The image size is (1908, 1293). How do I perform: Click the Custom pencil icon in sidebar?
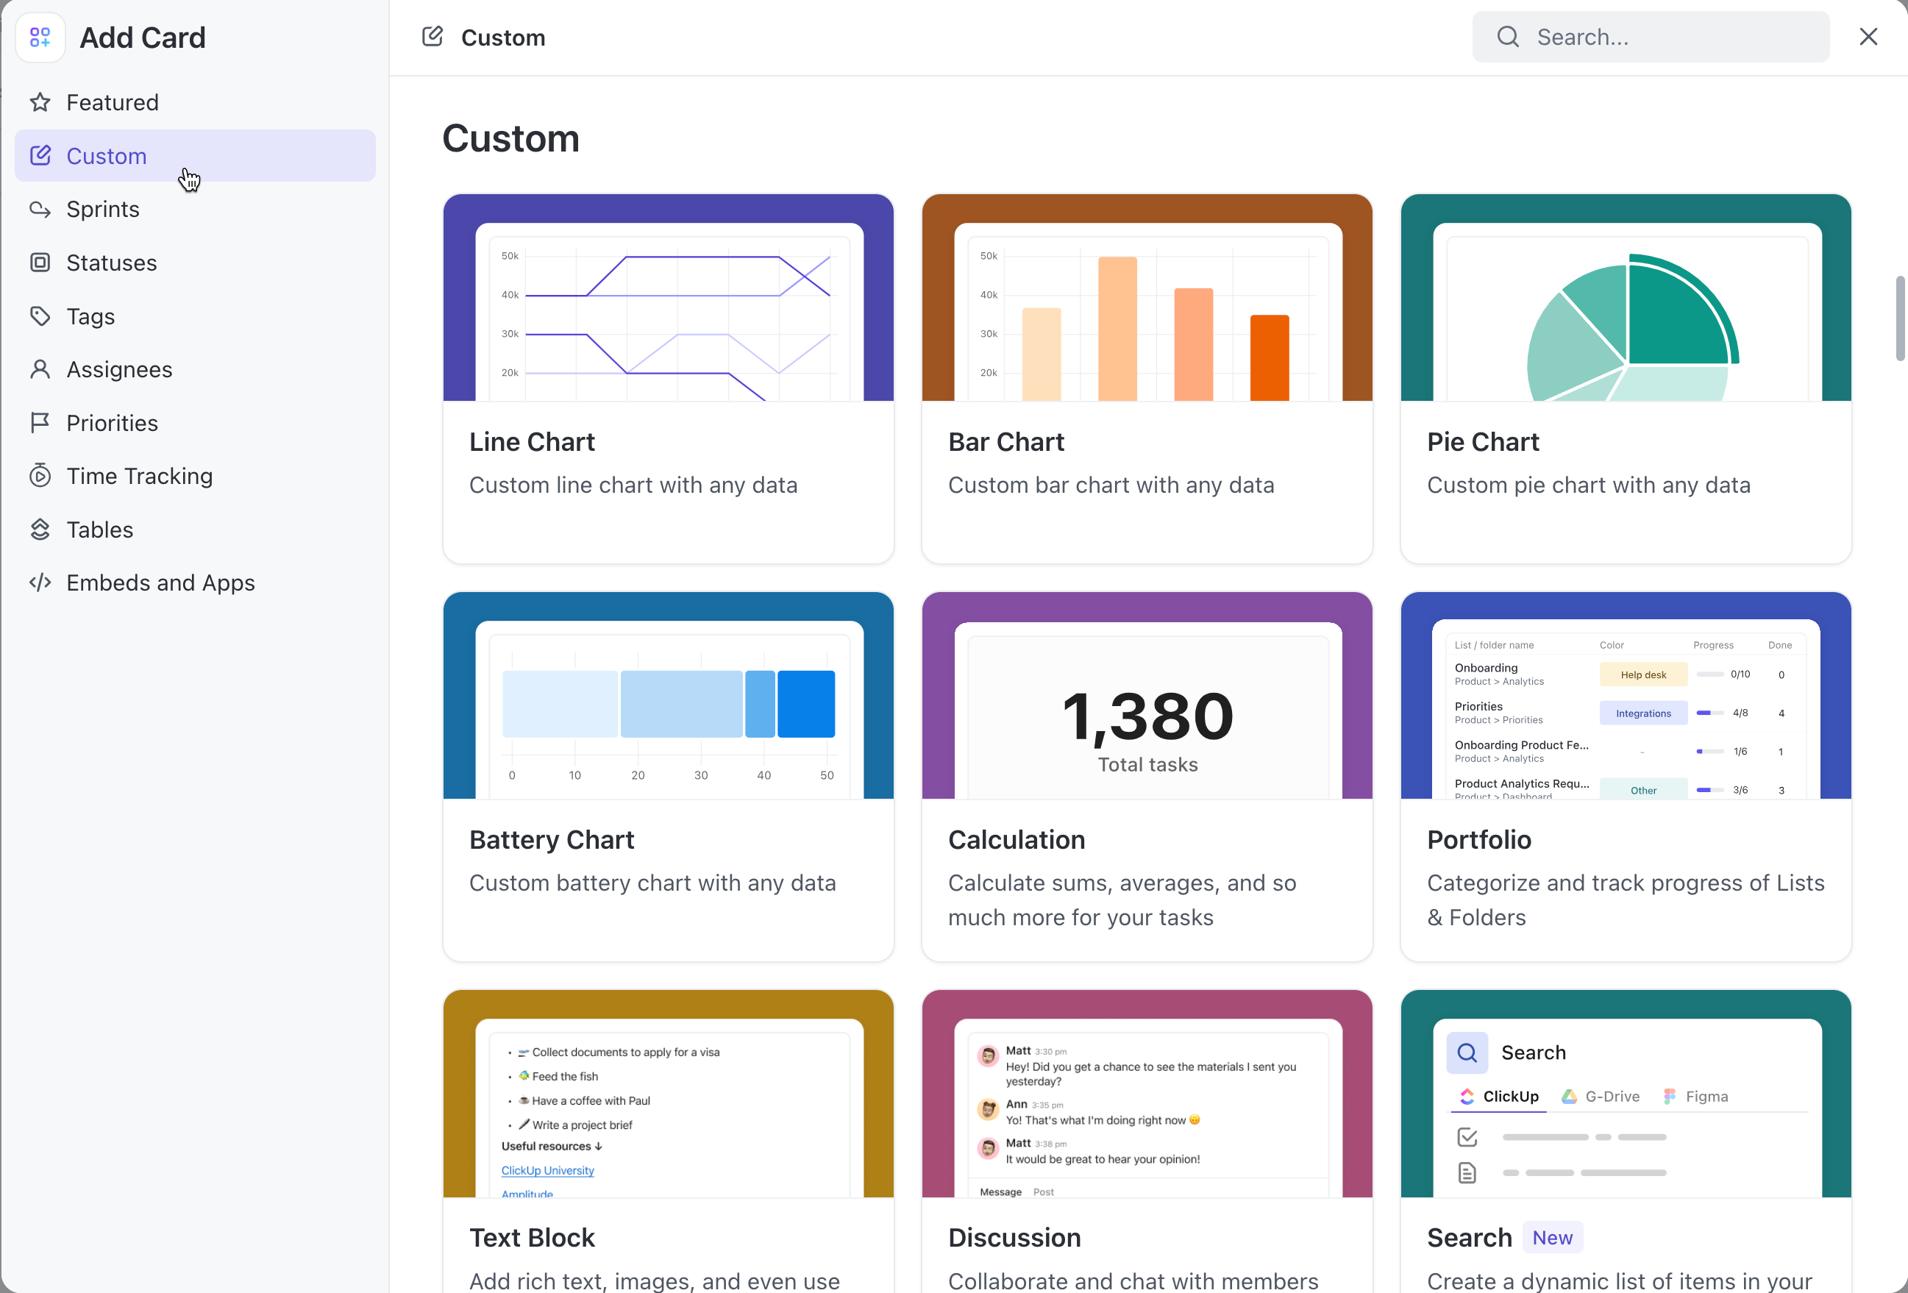pyautogui.click(x=40, y=155)
